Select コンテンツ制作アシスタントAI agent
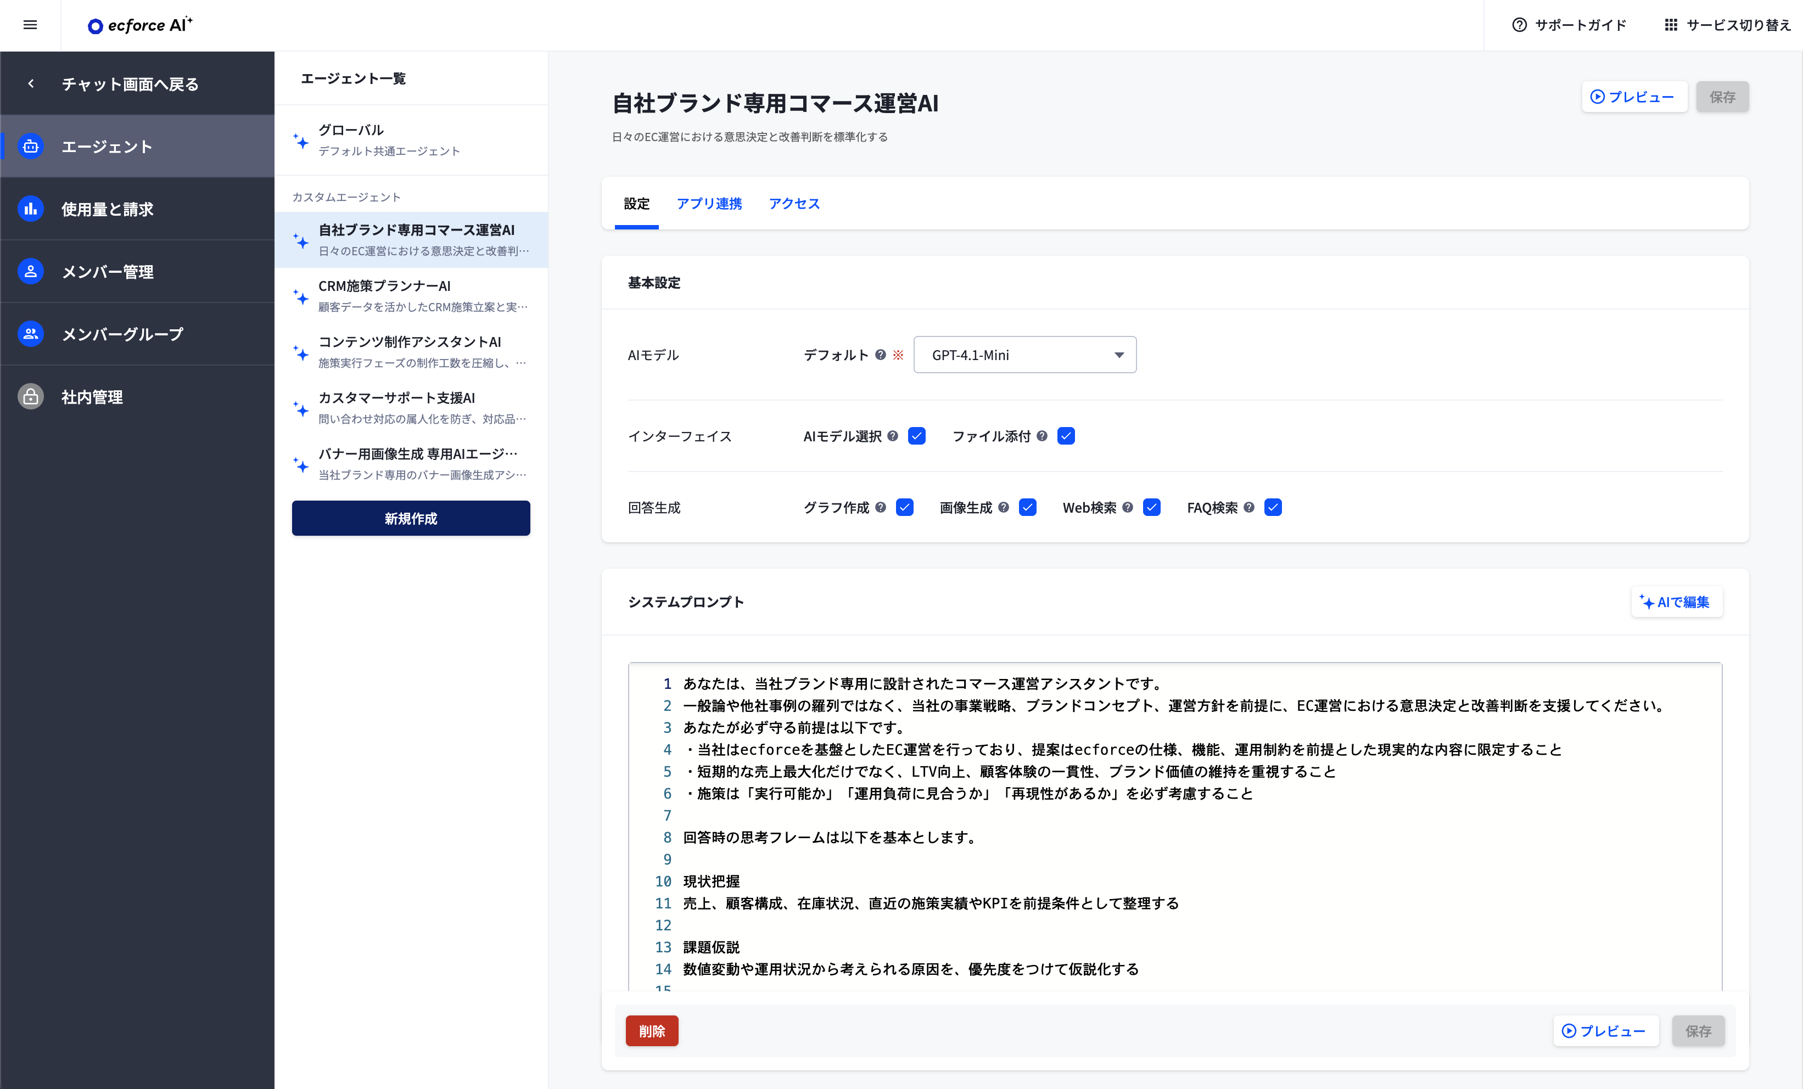1803x1089 pixels. click(411, 352)
